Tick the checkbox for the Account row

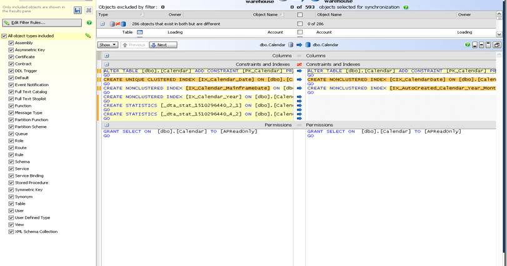[300, 32]
